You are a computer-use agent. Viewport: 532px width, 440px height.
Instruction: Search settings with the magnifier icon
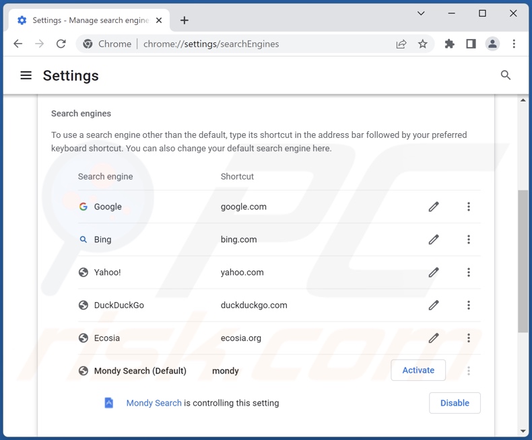coord(506,75)
